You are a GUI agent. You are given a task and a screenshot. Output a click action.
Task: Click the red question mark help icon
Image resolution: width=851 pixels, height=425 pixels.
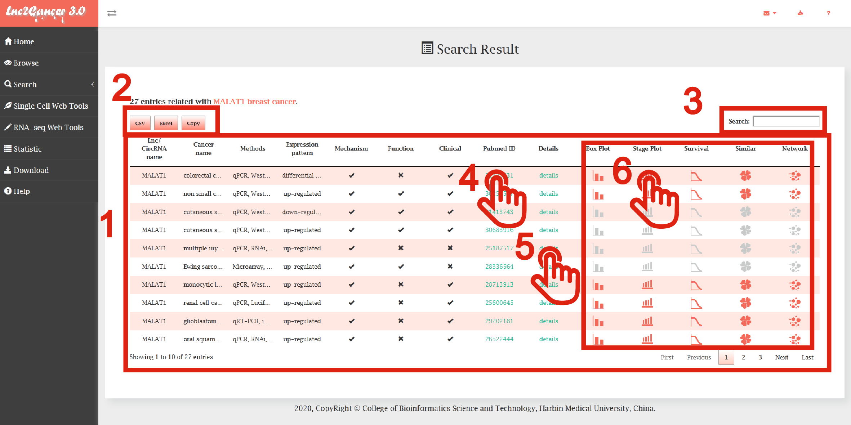coord(829,13)
